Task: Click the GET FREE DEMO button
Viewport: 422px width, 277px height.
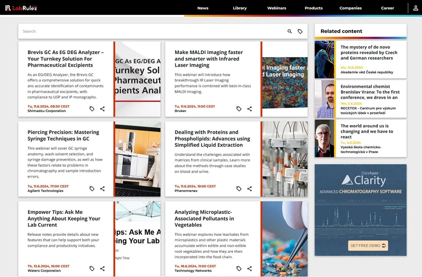Action: click(368, 246)
